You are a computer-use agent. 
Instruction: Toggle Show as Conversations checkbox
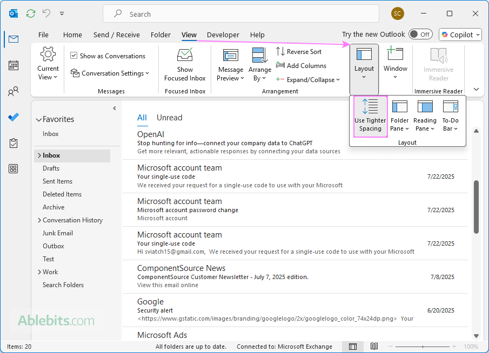73,56
